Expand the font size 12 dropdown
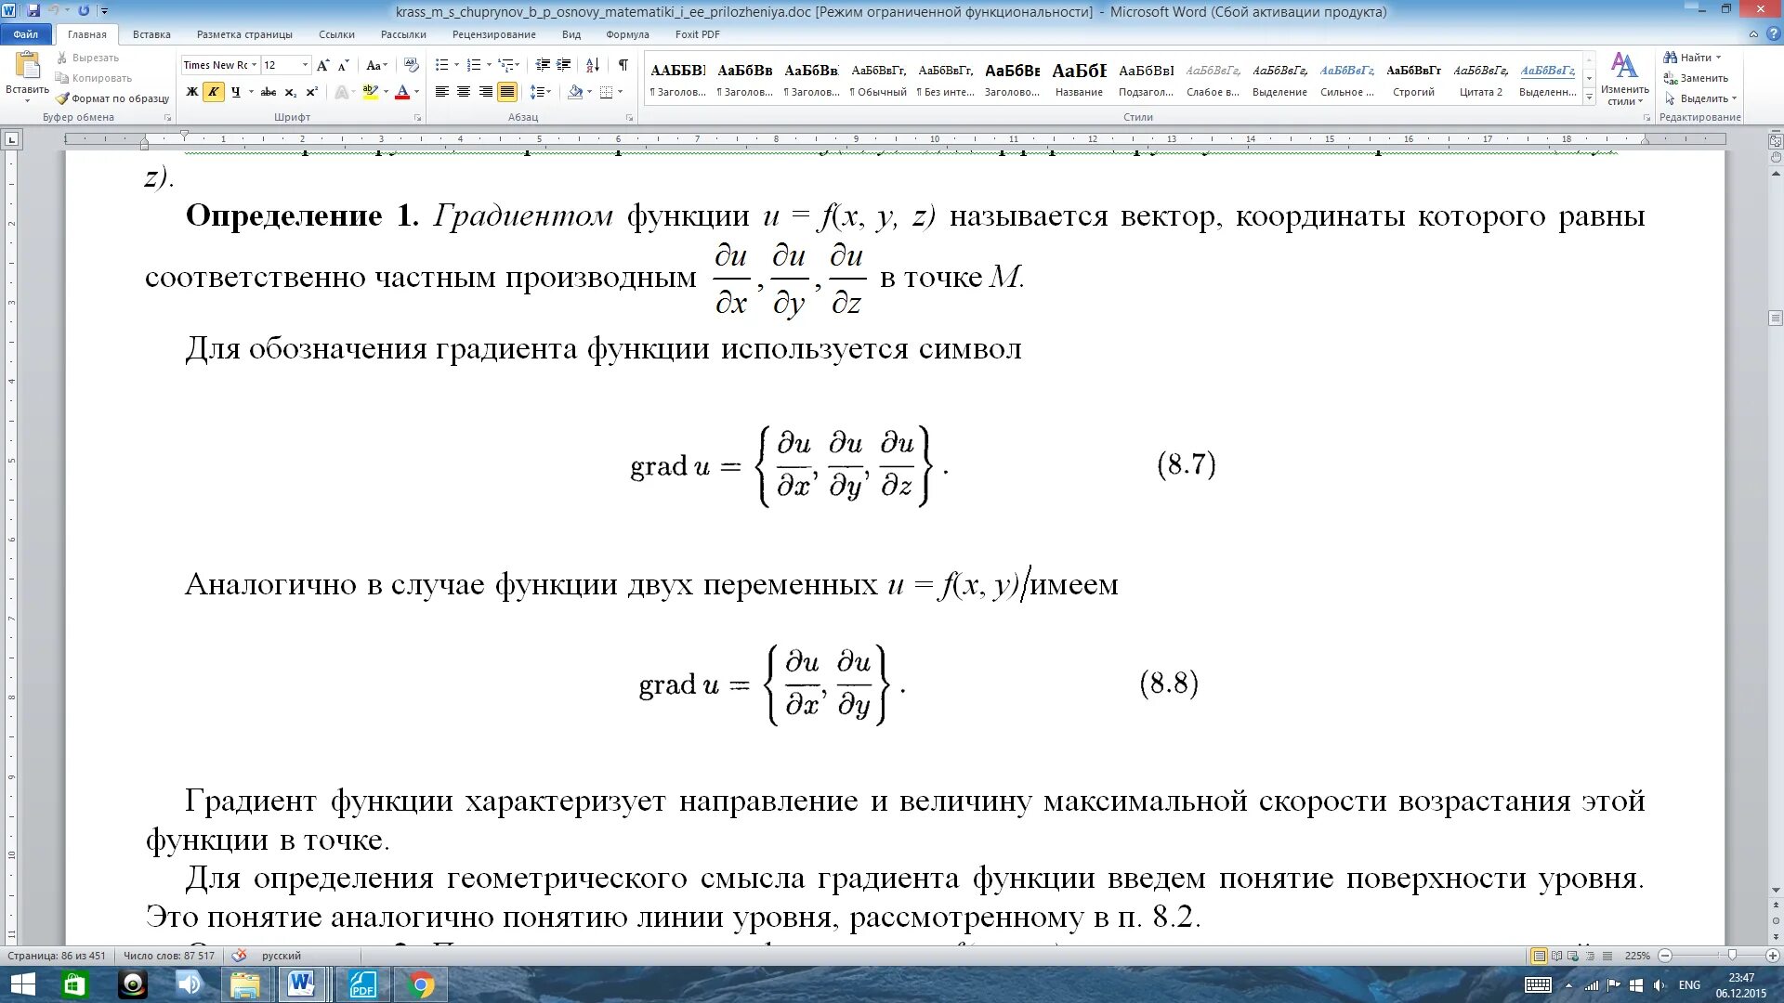1784x1003 pixels. (305, 65)
